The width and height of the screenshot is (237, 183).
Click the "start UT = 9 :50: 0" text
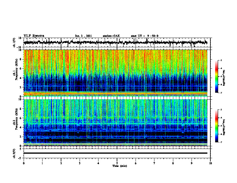(x=145, y=36)
